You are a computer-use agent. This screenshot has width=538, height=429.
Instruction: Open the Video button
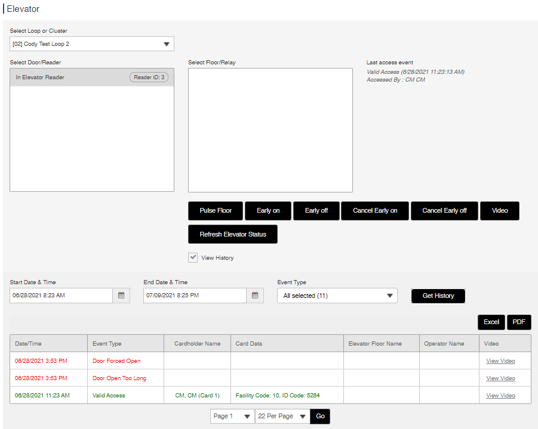pyautogui.click(x=500, y=210)
